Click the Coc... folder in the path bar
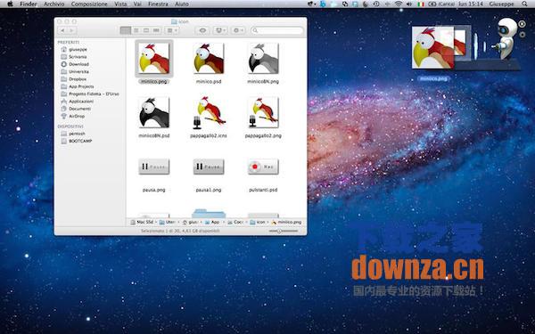Image resolution: width=535 pixels, height=334 pixels. coord(235,222)
